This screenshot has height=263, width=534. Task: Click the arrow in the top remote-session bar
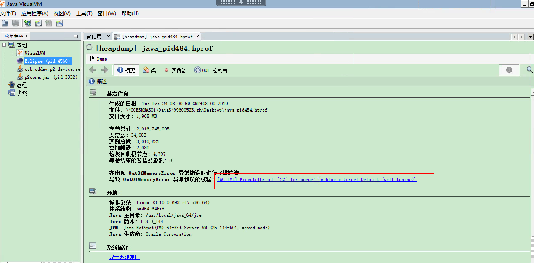click(242, 2)
